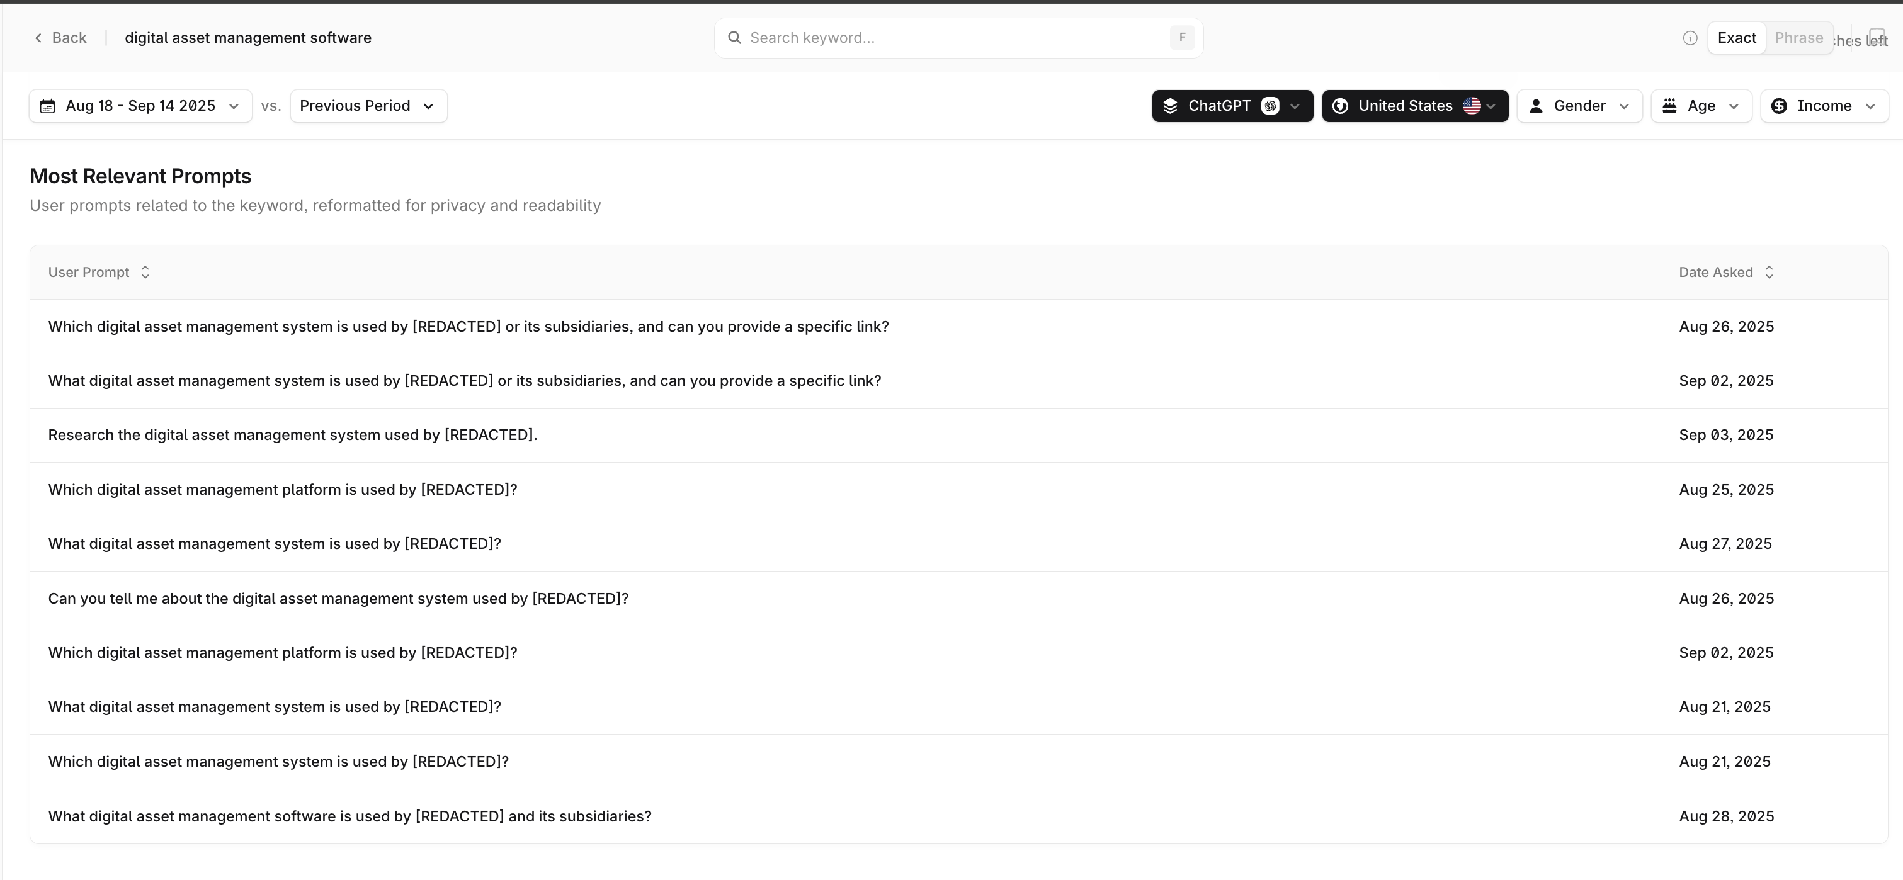The image size is (1903, 880).
Task: Click the back chevron arrow icon
Action: [38, 38]
